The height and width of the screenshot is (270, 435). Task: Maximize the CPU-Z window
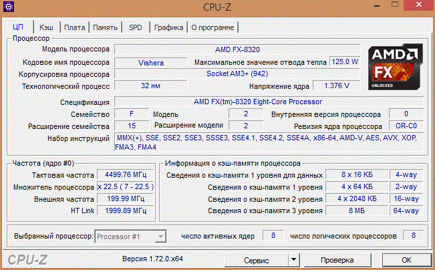tap(394, 5)
